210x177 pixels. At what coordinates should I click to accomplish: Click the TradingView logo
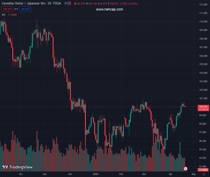coord(17,167)
